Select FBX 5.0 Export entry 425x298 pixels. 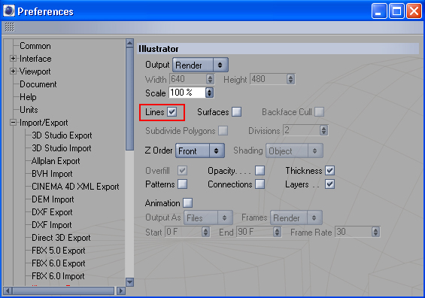(59, 251)
